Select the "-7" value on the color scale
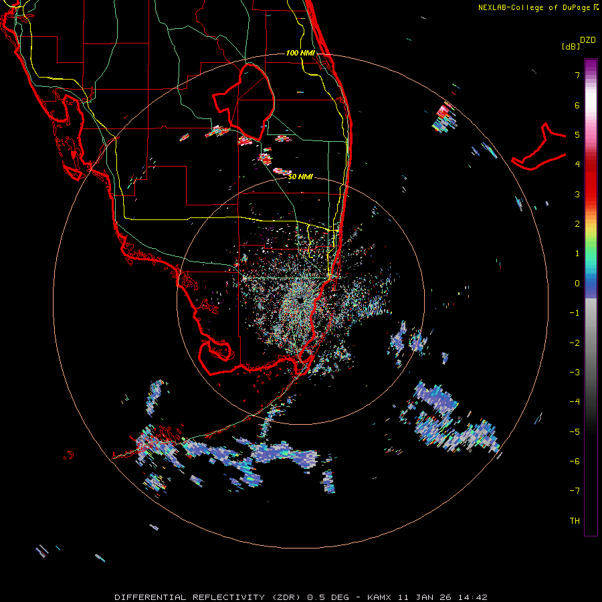The image size is (602, 602). click(575, 491)
